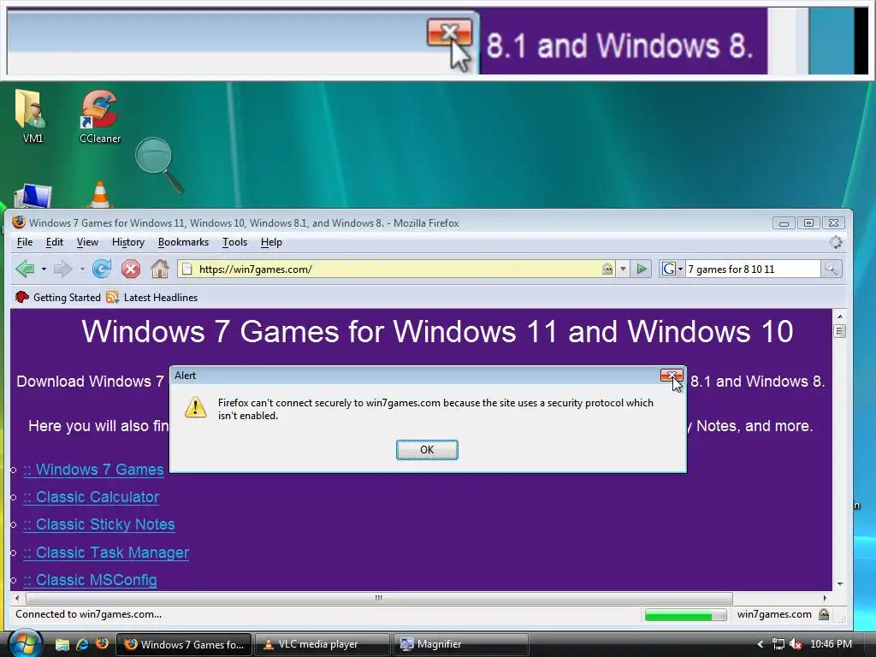Select the CCleaner desktop shortcut

pyautogui.click(x=99, y=116)
